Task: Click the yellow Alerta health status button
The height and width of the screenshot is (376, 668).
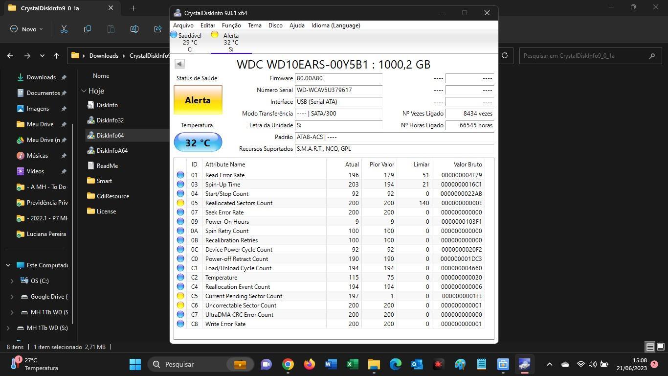Action: pyautogui.click(x=198, y=100)
